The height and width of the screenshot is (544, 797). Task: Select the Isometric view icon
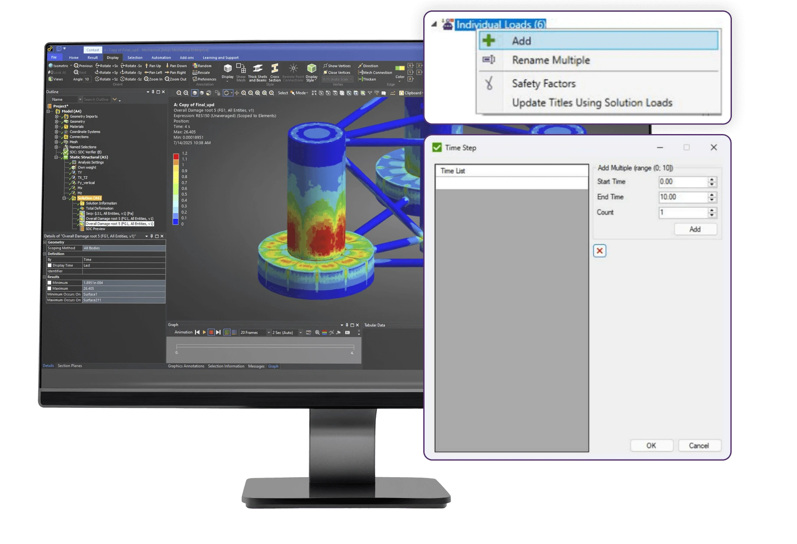(x=51, y=66)
